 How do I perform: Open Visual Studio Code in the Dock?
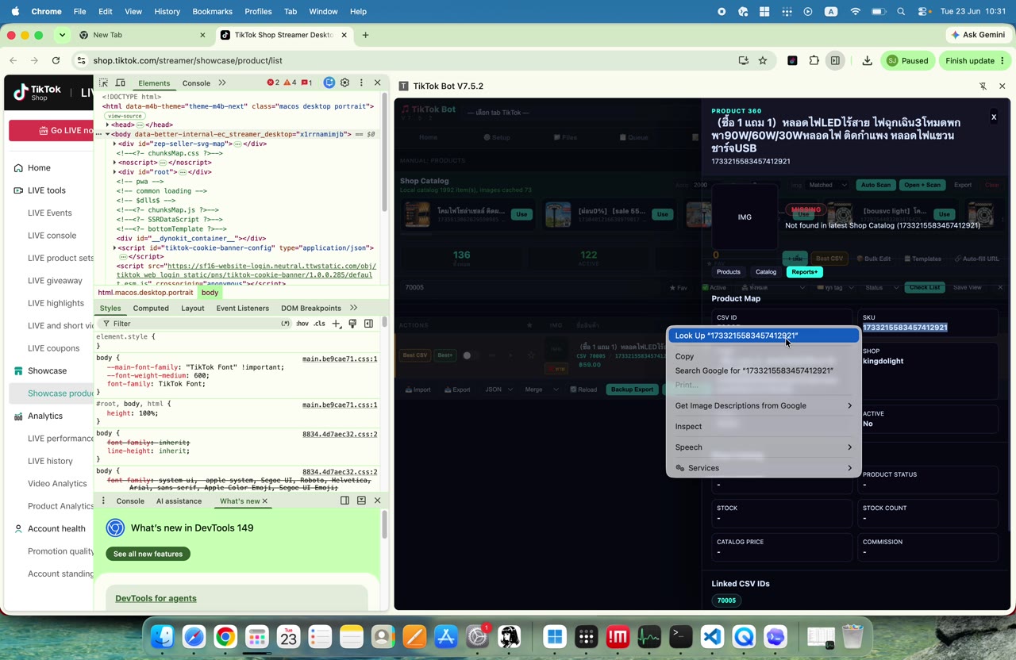point(712,636)
